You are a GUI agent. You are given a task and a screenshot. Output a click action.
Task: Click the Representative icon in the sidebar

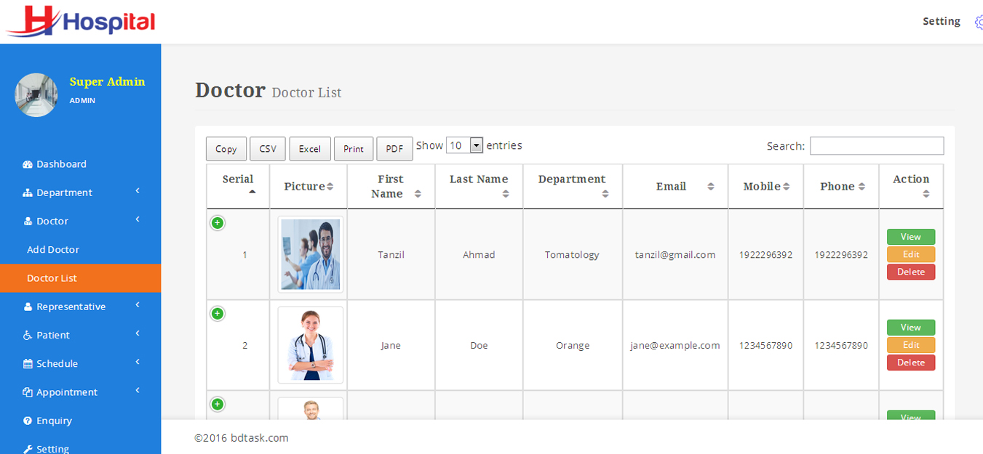tap(27, 306)
